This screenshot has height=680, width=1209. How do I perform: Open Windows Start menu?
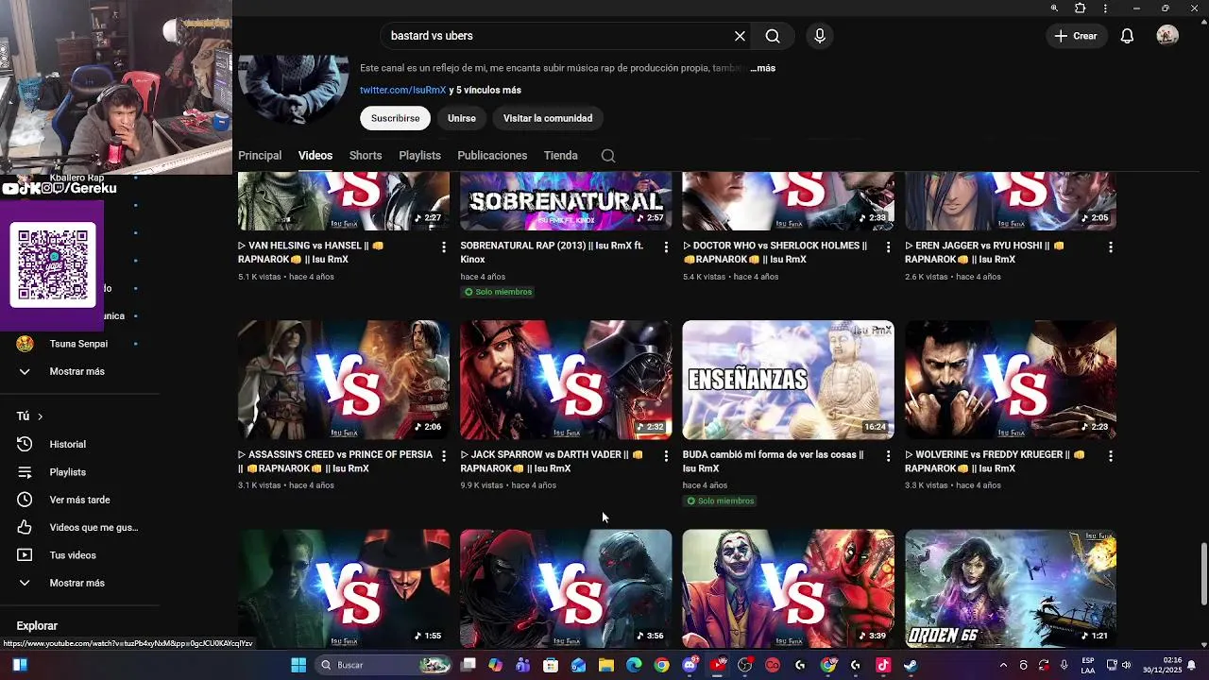pos(298,665)
